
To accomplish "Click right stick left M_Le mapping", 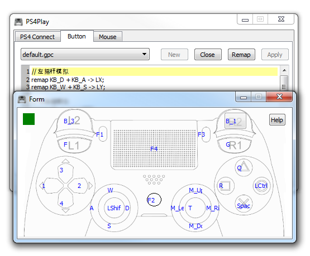I will (177, 208).
